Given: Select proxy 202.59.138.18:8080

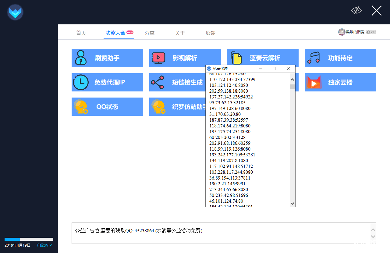Looking at the screenshot, I should [x=229, y=91].
